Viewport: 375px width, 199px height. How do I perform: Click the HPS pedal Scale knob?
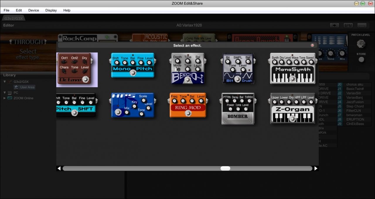pyautogui.click(x=144, y=100)
